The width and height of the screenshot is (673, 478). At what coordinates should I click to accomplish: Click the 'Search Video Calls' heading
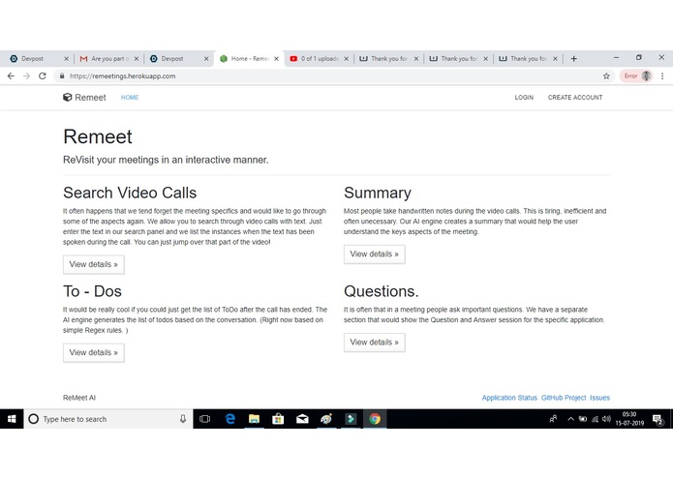[130, 193]
